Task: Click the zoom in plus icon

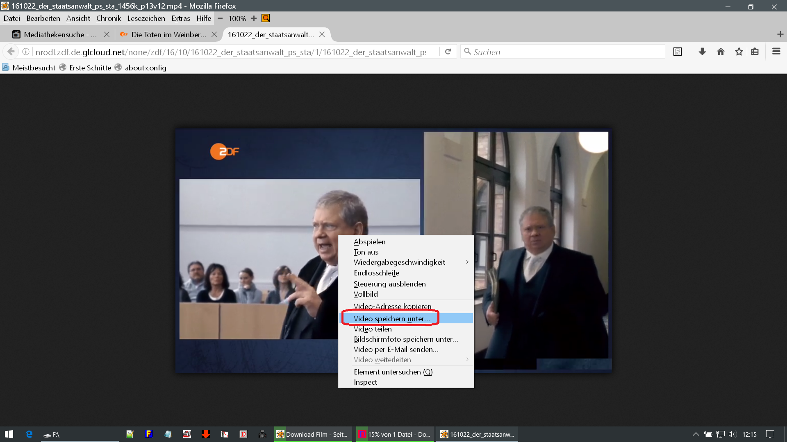Action: pyautogui.click(x=254, y=18)
